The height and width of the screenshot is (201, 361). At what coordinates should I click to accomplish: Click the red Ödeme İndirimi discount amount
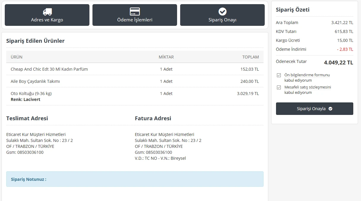click(345, 49)
